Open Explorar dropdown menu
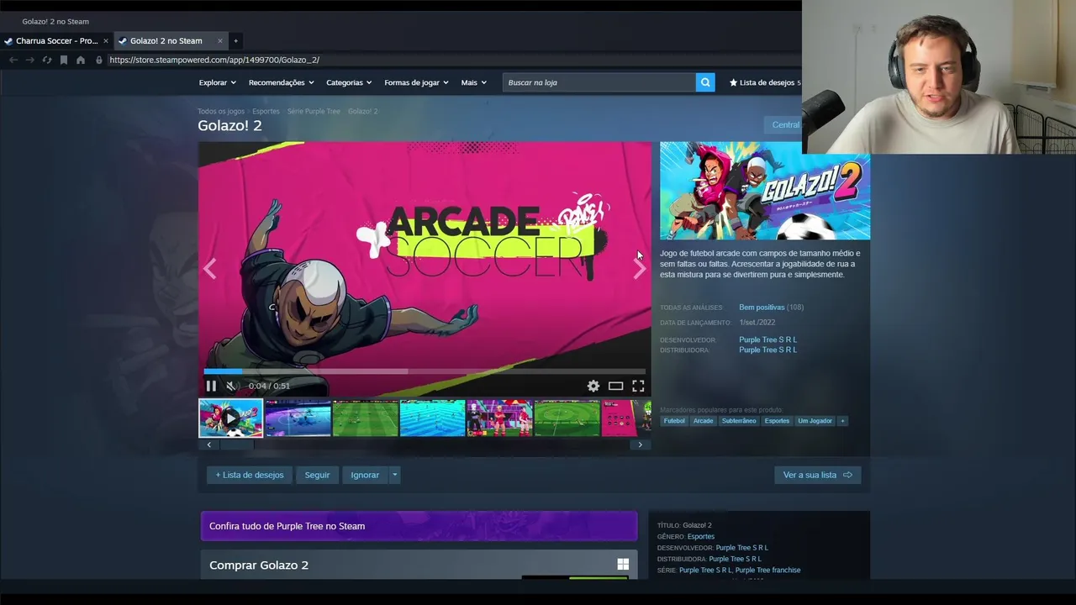Screen dimensions: 1076x605 pos(218,82)
